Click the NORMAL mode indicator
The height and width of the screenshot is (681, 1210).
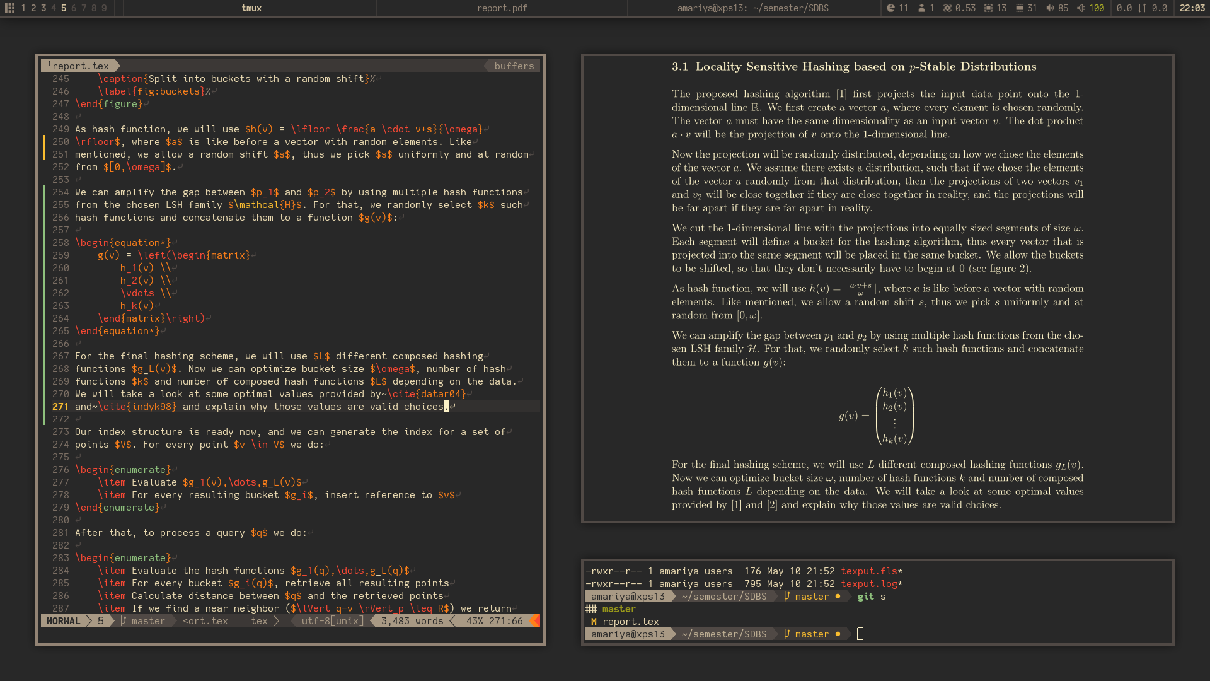click(63, 621)
